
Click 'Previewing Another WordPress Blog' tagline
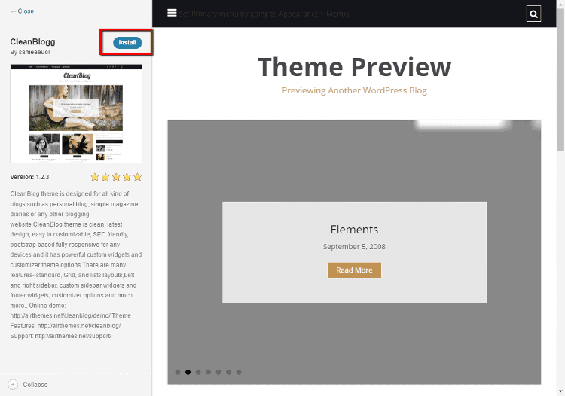click(354, 90)
